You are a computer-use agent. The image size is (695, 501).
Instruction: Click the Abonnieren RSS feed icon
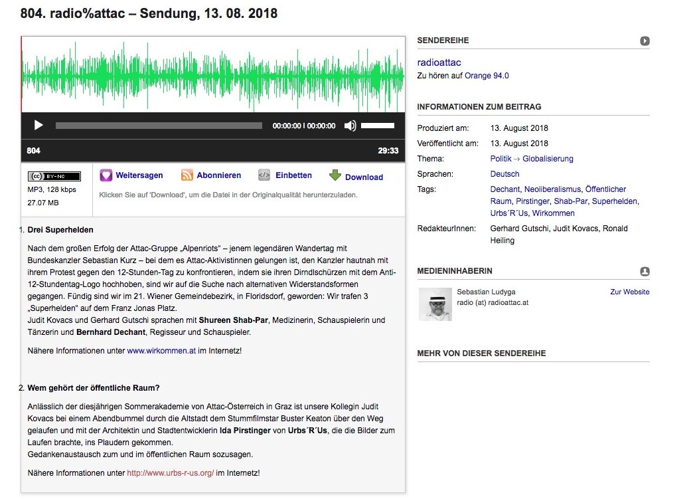click(x=187, y=175)
